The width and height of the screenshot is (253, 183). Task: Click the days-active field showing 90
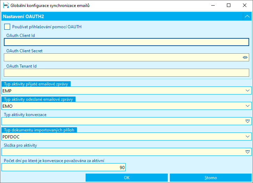click(x=63, y=167)
